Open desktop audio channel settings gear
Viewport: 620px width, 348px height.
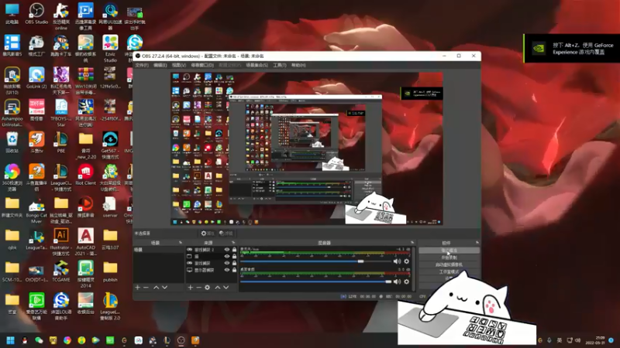tap(406, 281)
